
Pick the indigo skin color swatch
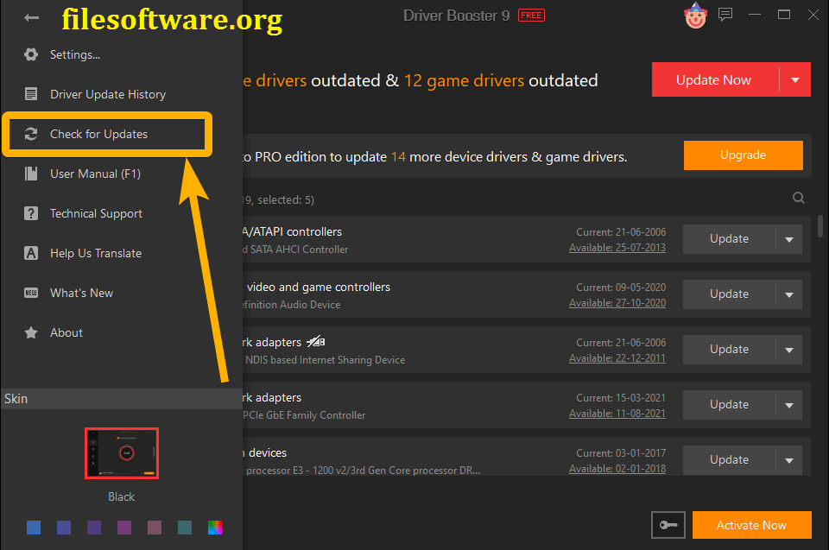[64, 528]
